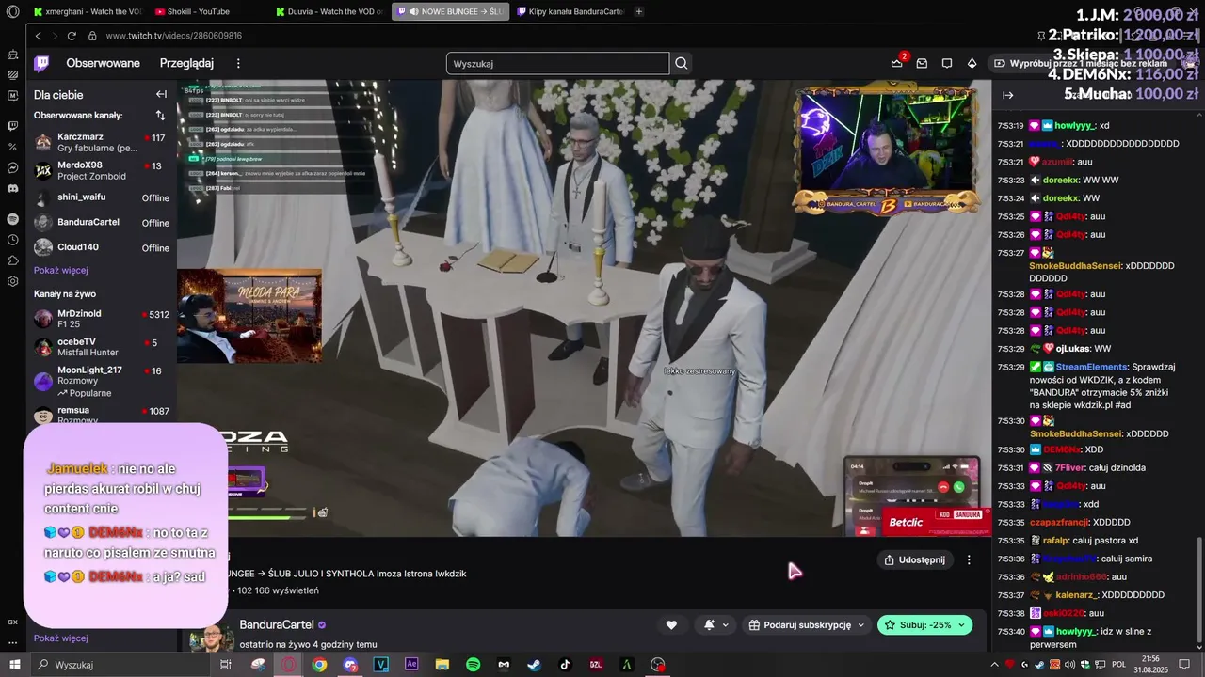Open Twitch notifications inbox with red badge
The width and height of the screenshot is (1205, 677).
click(922, 63)
